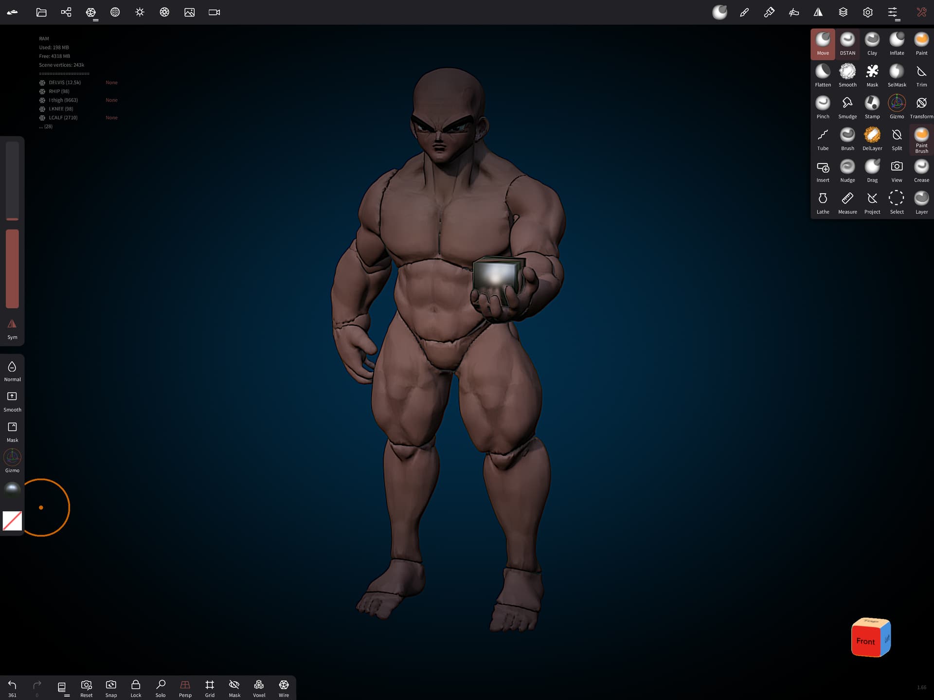Enable Grid display in bottom bar

click(x=210, y=688)
